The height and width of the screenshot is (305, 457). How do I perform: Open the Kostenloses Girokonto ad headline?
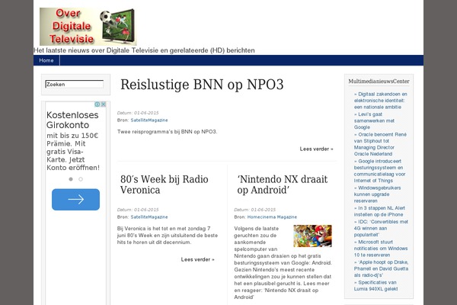pos(72,120)
